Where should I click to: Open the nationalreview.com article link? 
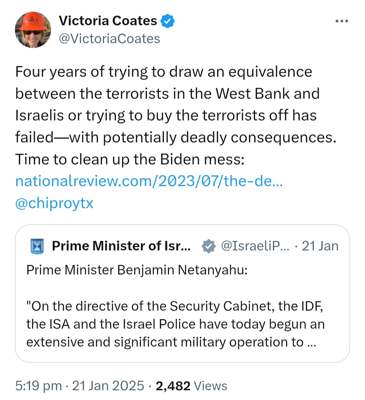click(149, 181)
